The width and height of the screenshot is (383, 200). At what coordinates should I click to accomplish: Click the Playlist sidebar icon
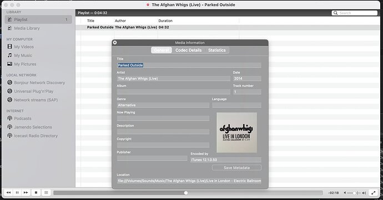coord(9,19)
